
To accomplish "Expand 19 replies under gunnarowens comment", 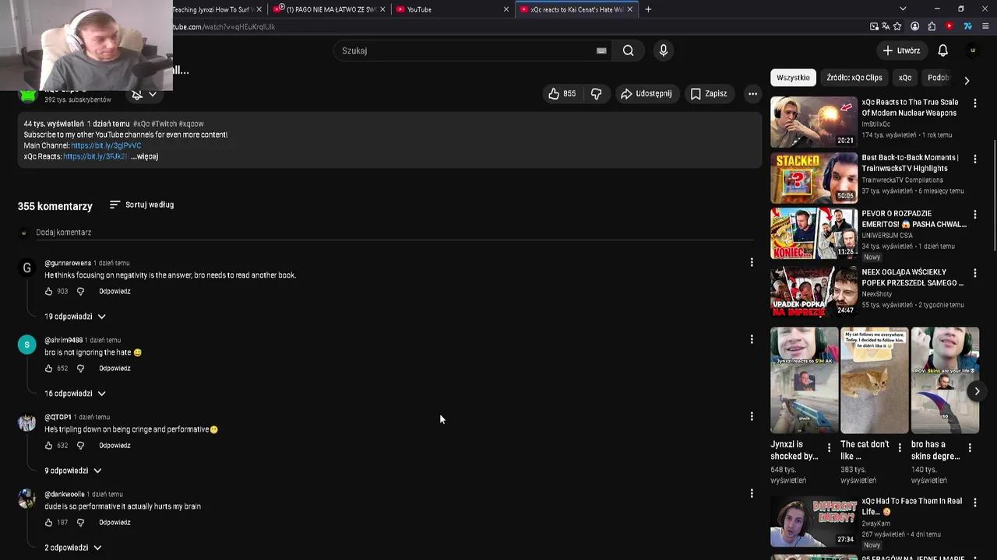I will [75, 317].
